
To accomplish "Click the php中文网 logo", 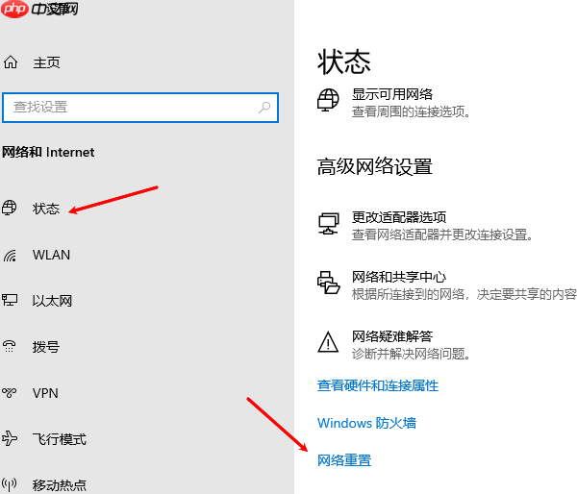I will (x=41, y=11).
